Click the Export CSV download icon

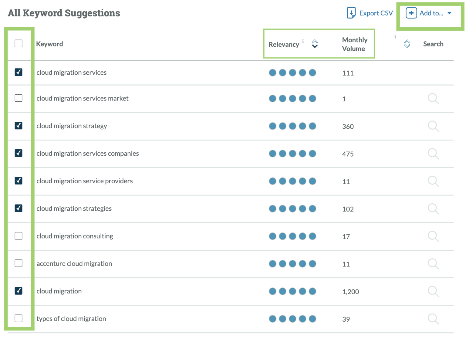351,13
